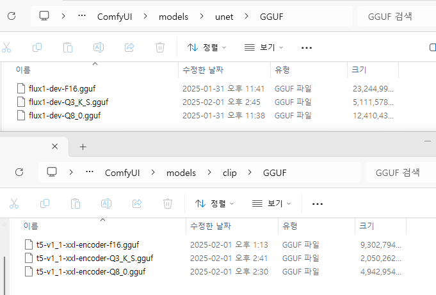The height and width of the screenshot is (295, 436).
Task: Sort by 크기 column in unet window
Action: click(359, 70)
